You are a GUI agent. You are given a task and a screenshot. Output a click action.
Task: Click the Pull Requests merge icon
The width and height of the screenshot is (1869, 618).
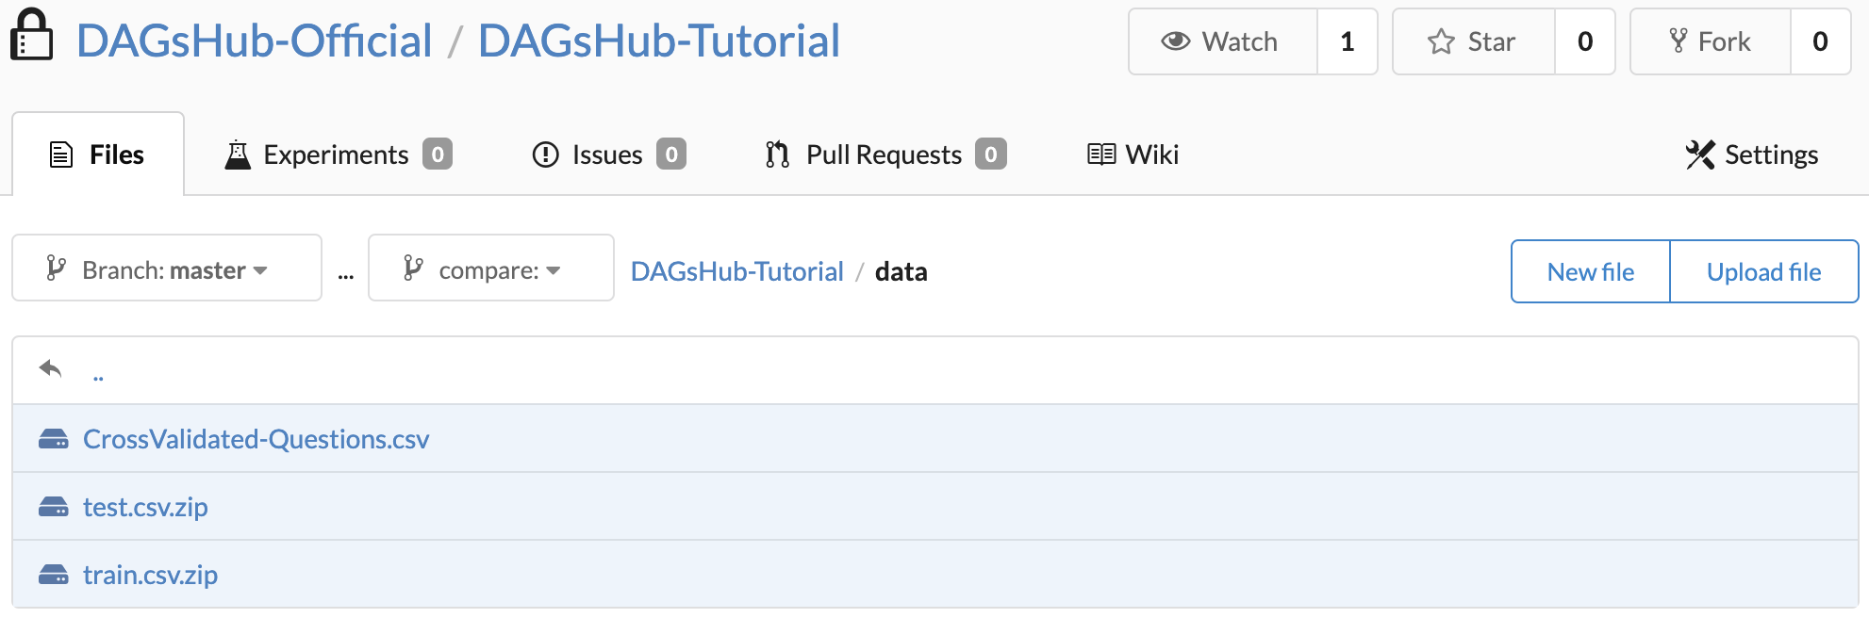pos(775,154)
